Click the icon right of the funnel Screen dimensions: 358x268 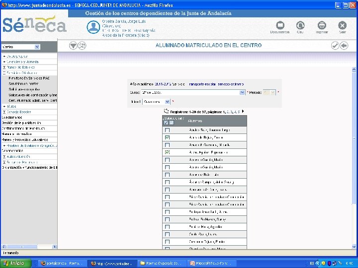pos(82,46)
